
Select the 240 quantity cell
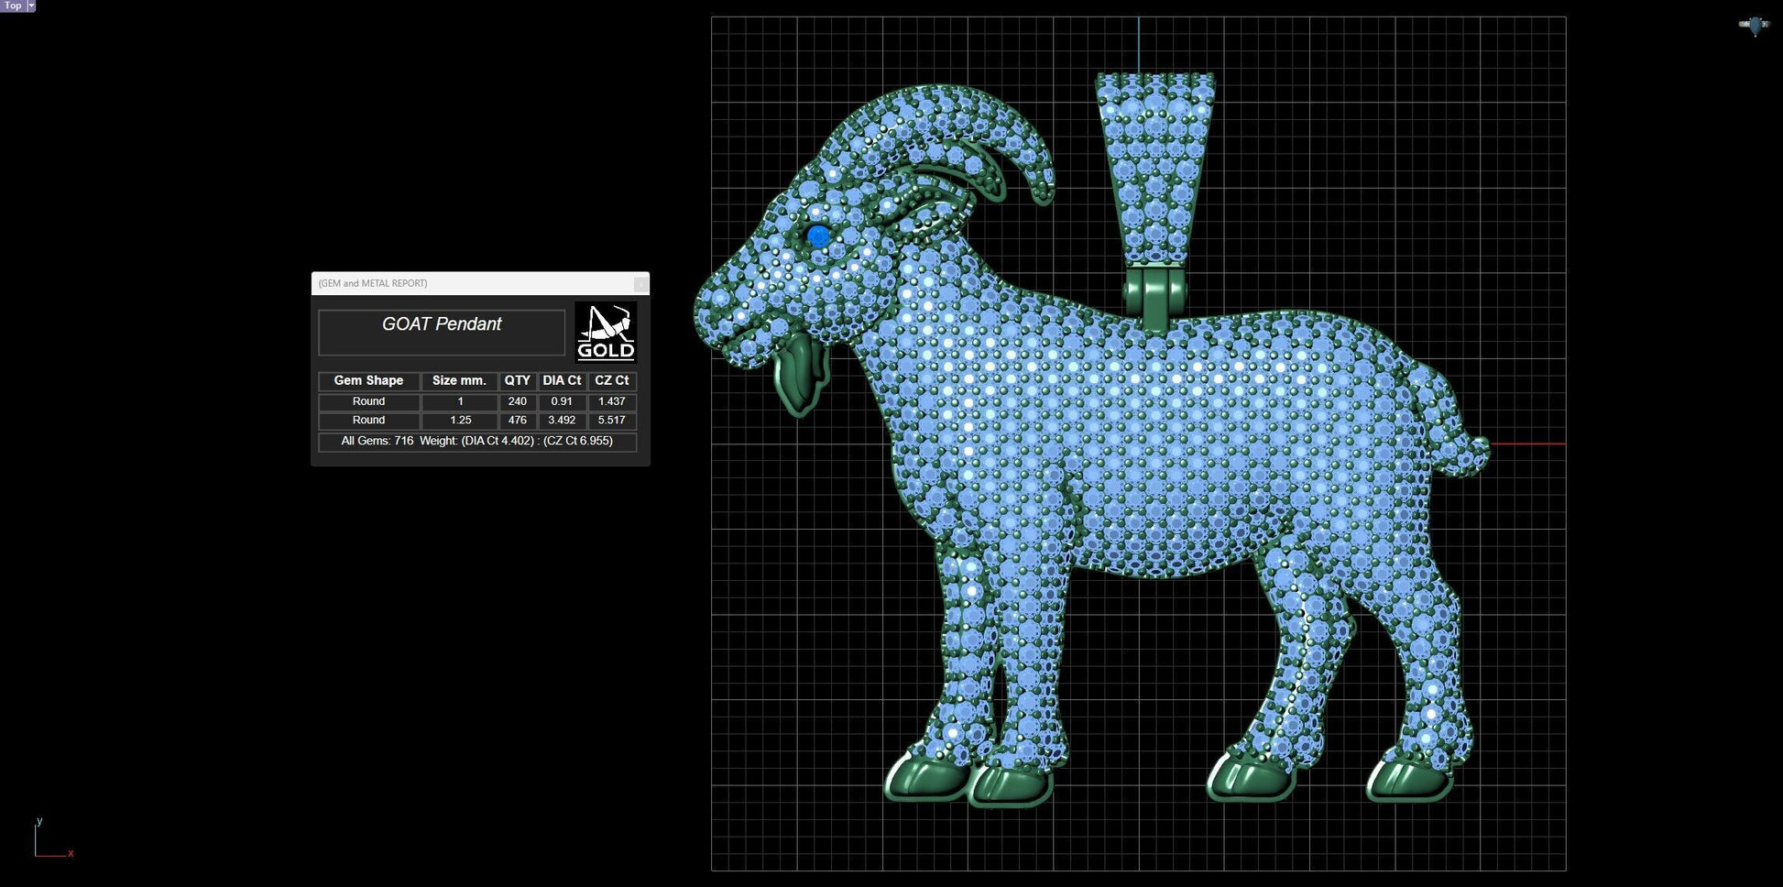[x=518, y=401]
